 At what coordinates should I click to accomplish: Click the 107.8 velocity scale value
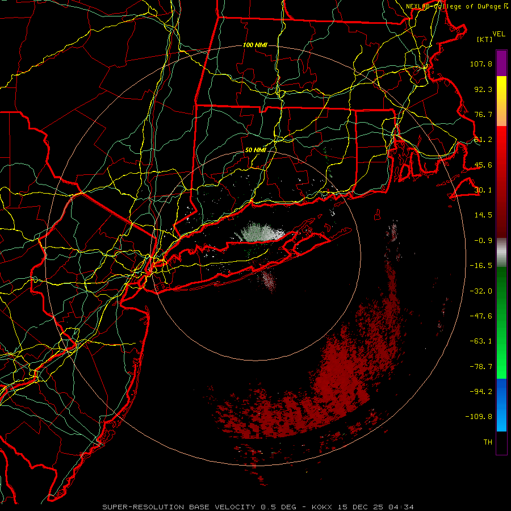click(481, 64)
